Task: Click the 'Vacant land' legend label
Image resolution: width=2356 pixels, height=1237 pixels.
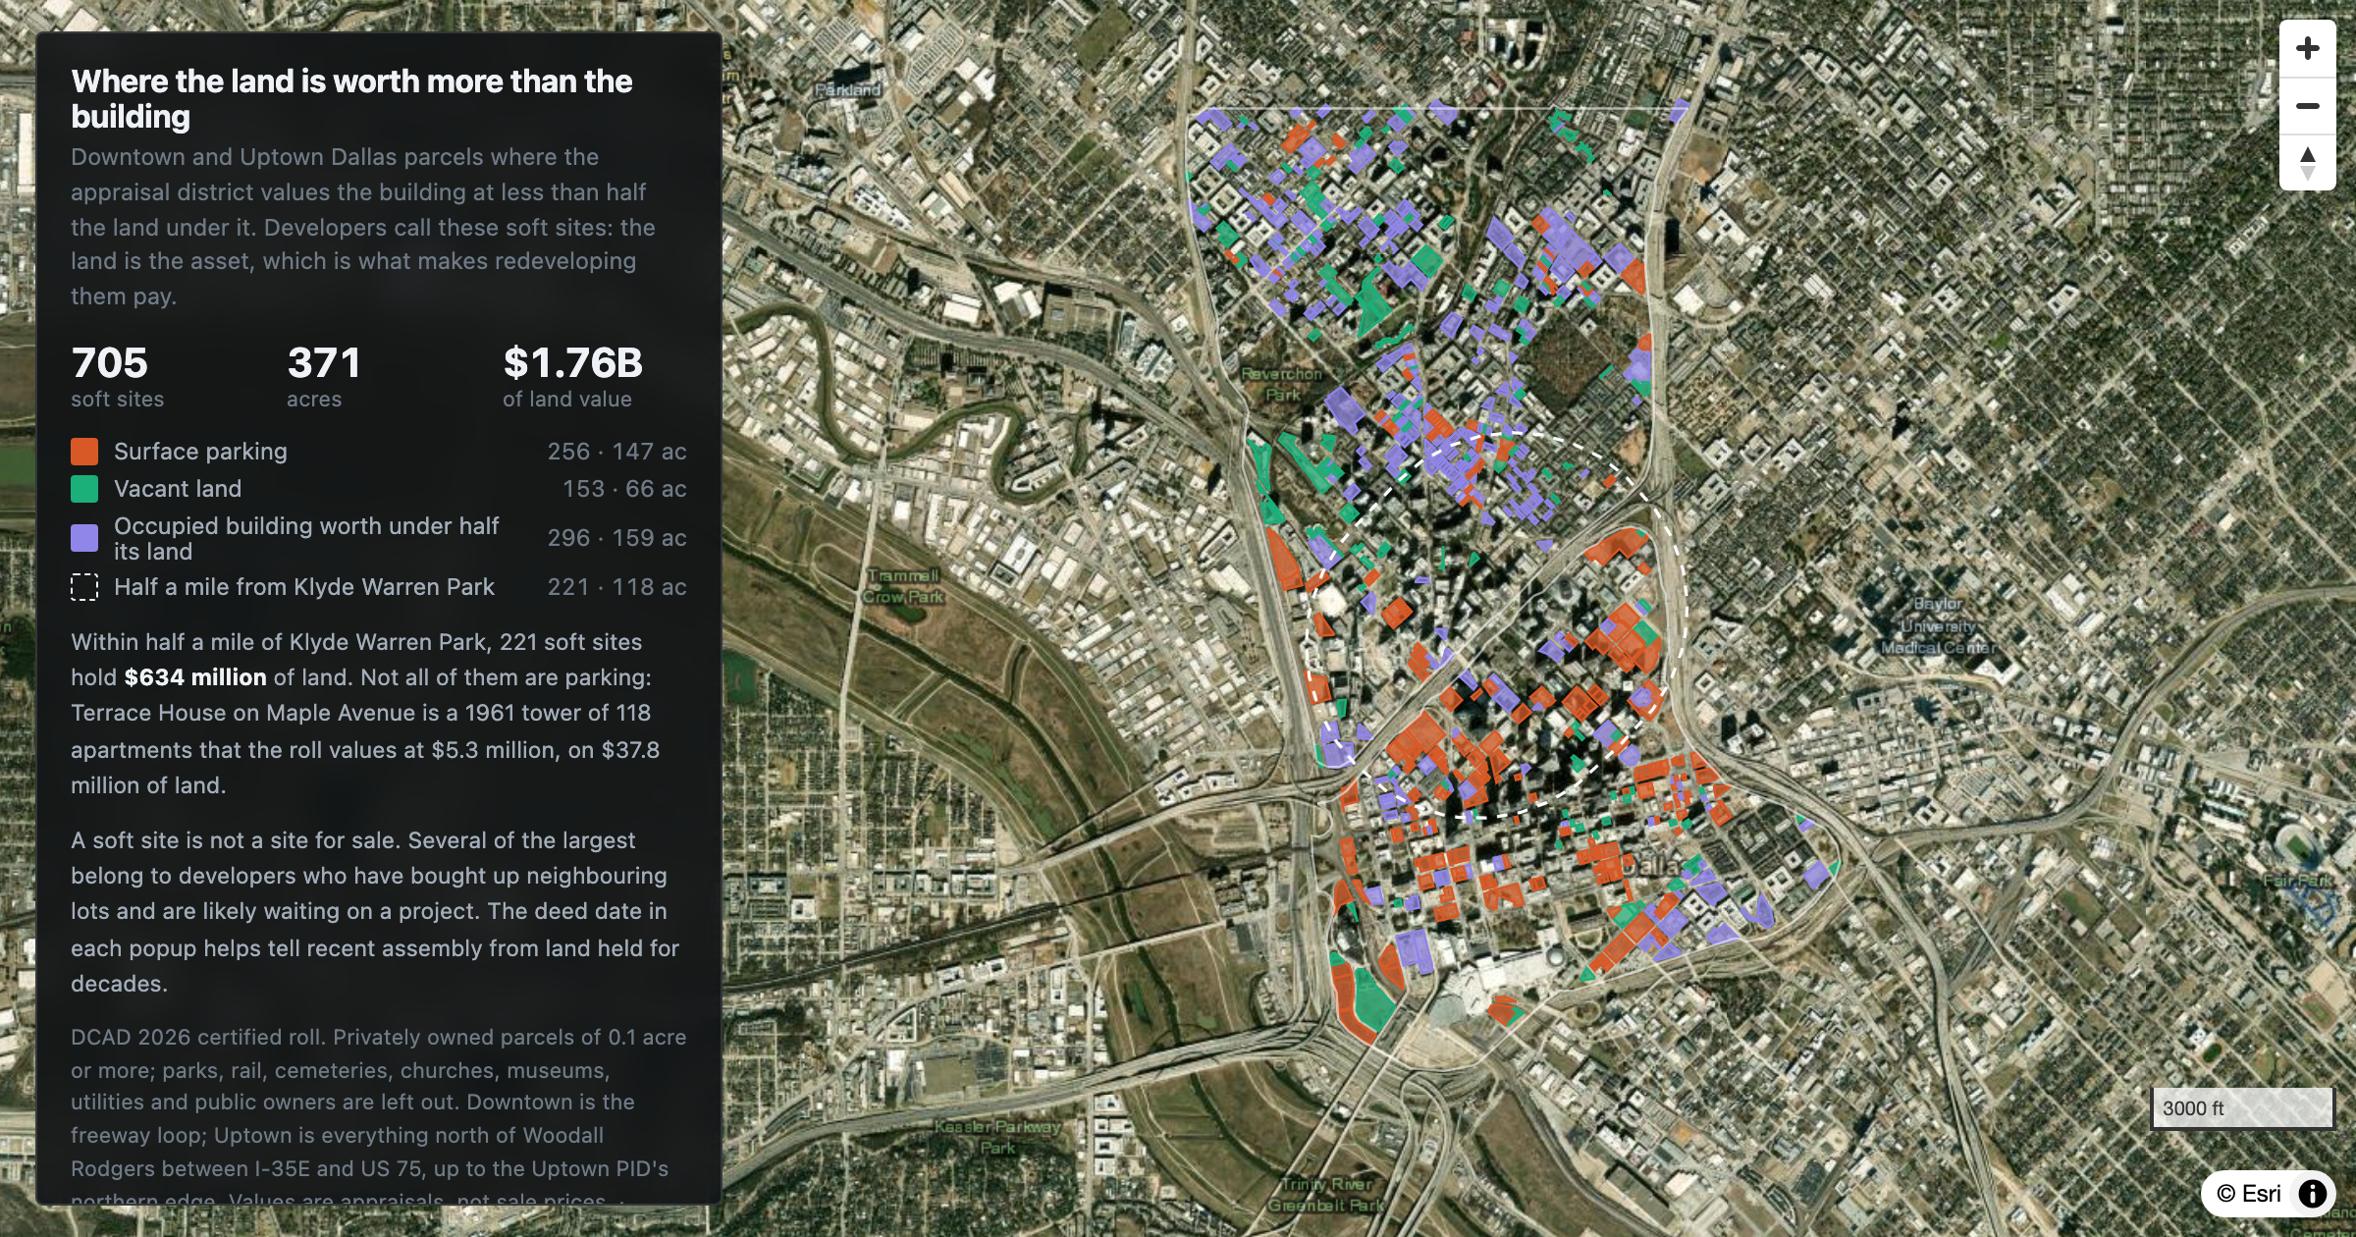Action: click(178, 489)
